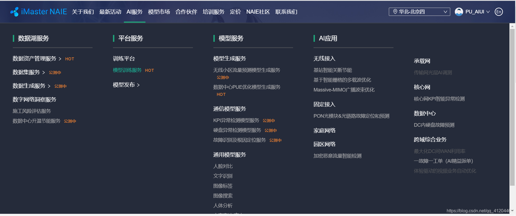Open 基于智能栅格的多载波优化
Image resolution: width=516 pixels, height=216 pixels.
tap(342, 80)
